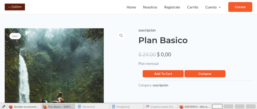Screen dimensions: 257x109
Task: Click the magnifier zoom icon on product image
Action: point(121,36)
